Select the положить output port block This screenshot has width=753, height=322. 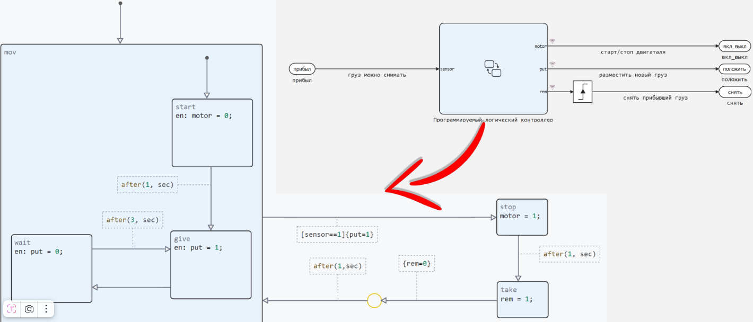coord(734,69)
